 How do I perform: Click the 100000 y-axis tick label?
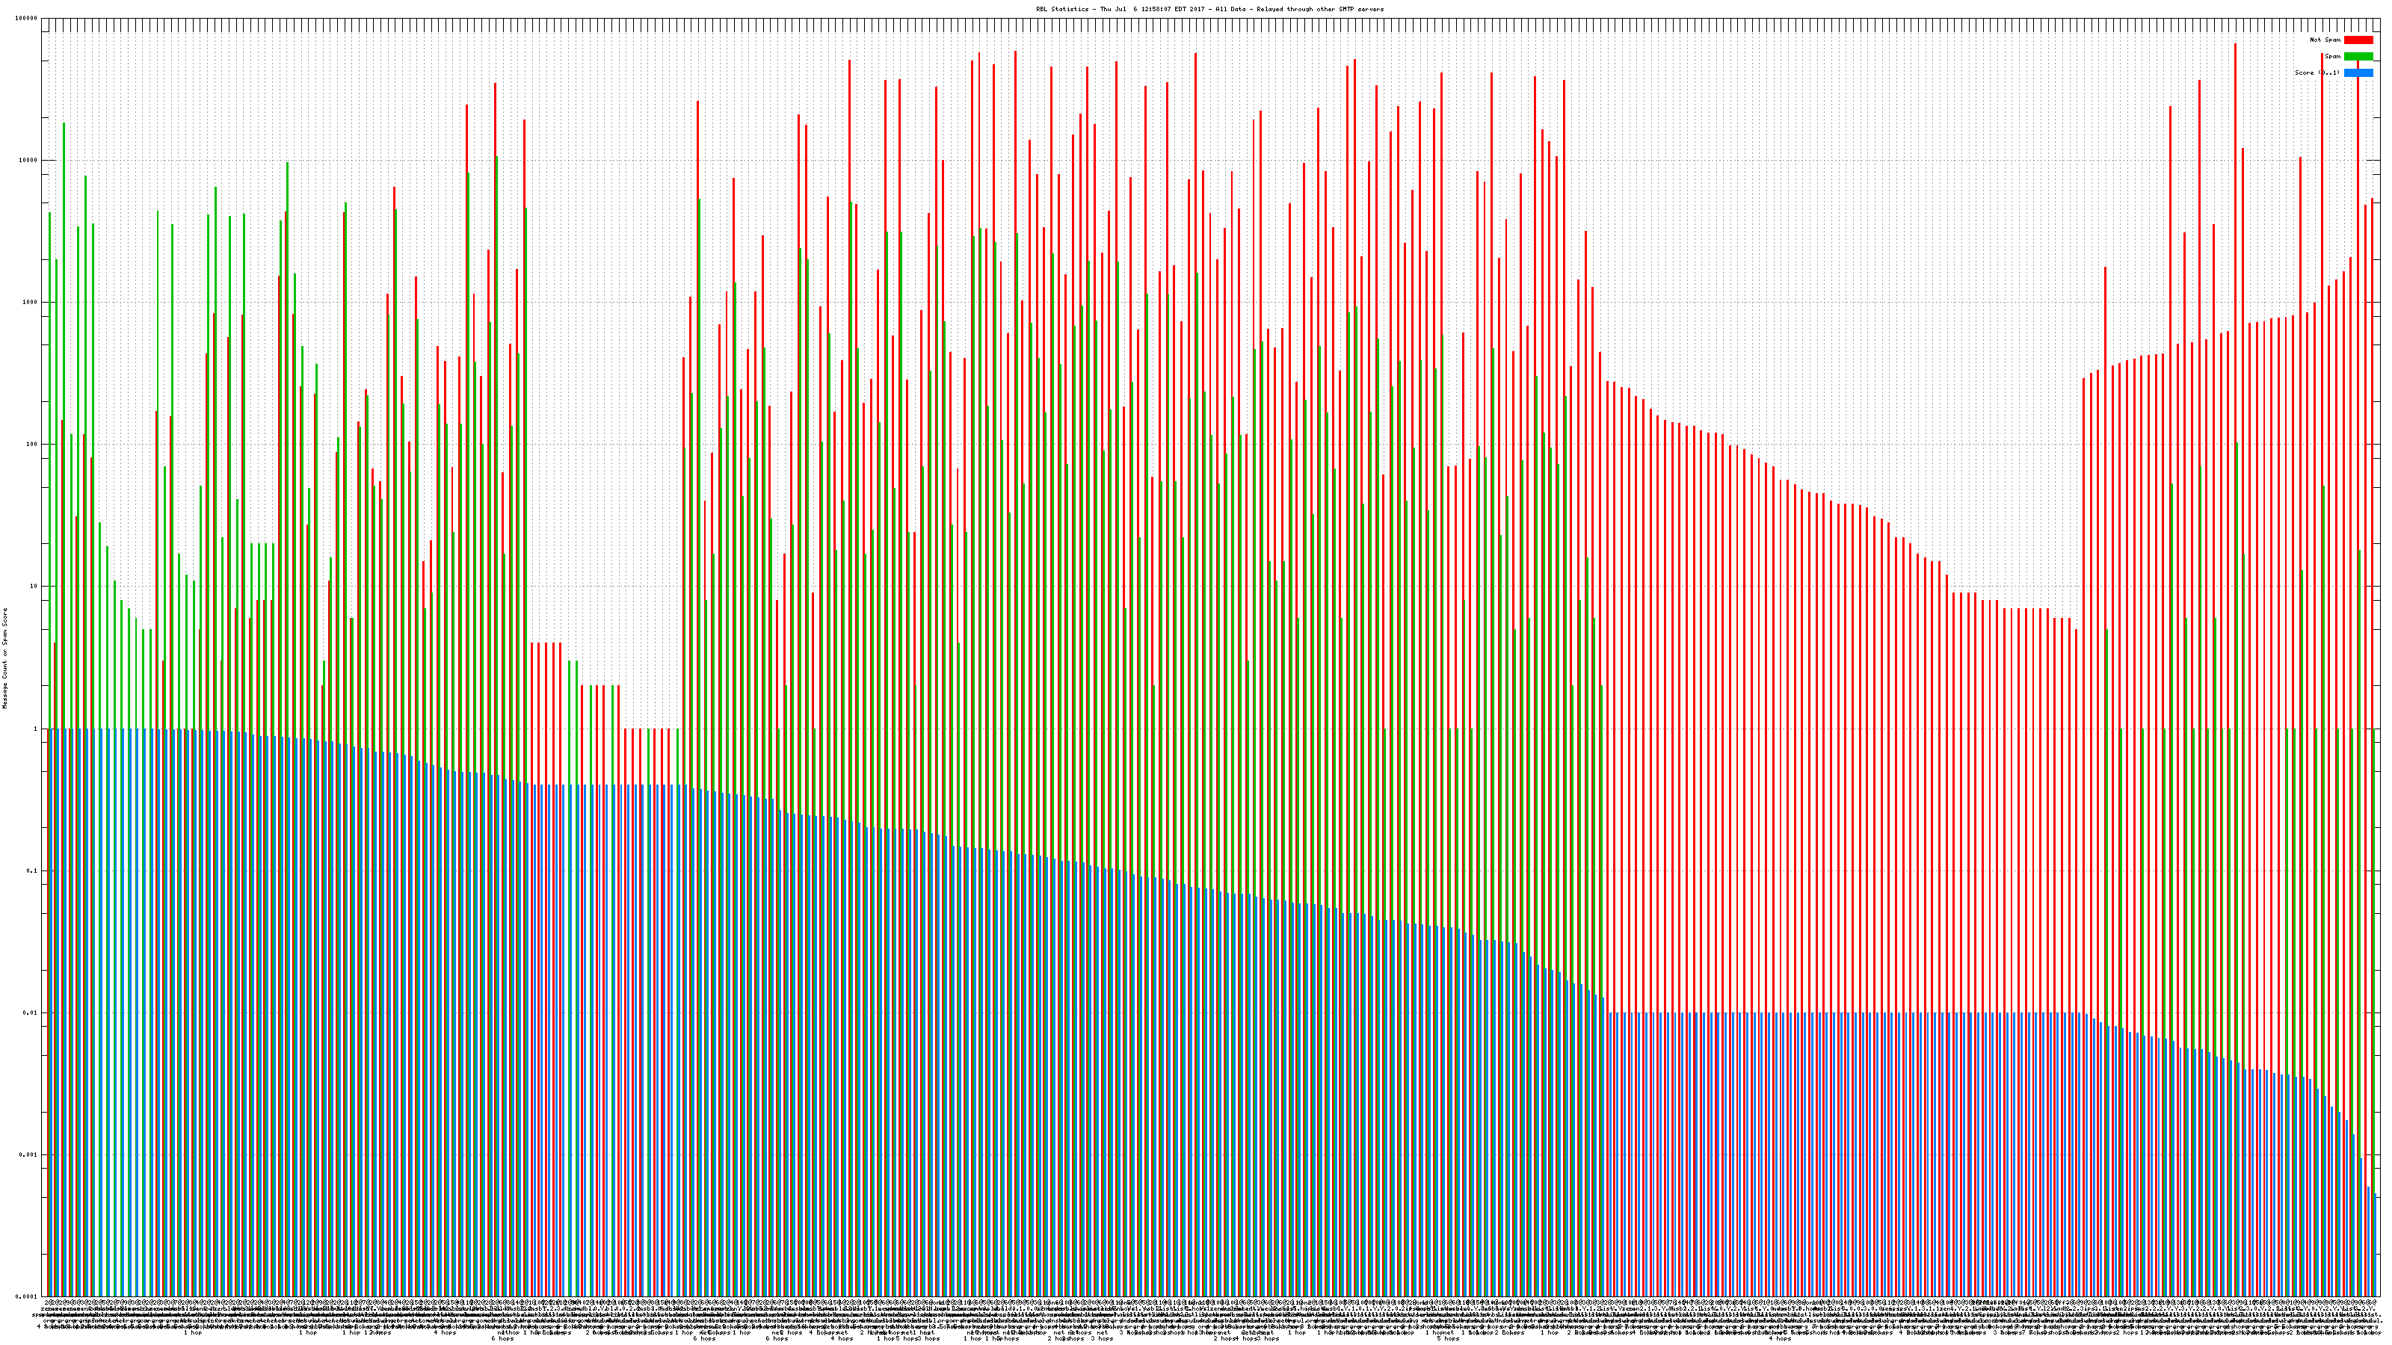(x=26, y=19)
